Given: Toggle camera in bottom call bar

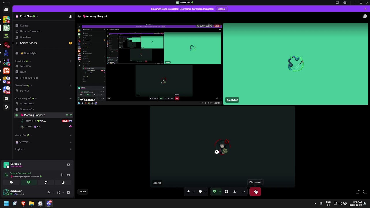Looking at the screenshot, I should pyautogui.click(x=200, y=192).
